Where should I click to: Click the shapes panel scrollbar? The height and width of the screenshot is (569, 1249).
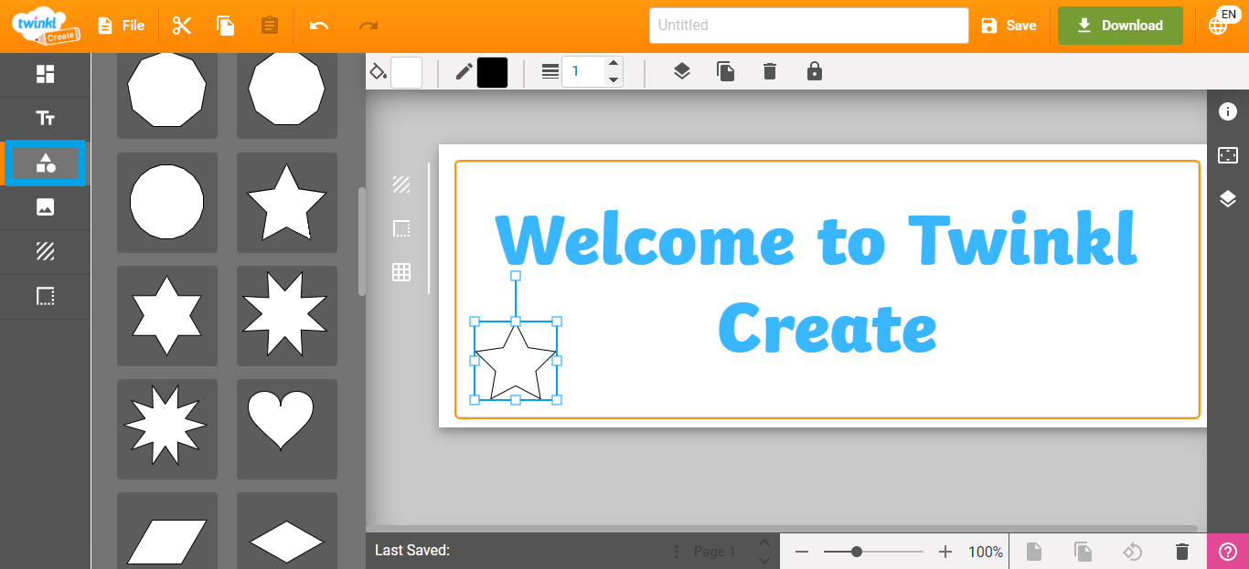click(x=361, y=241)
